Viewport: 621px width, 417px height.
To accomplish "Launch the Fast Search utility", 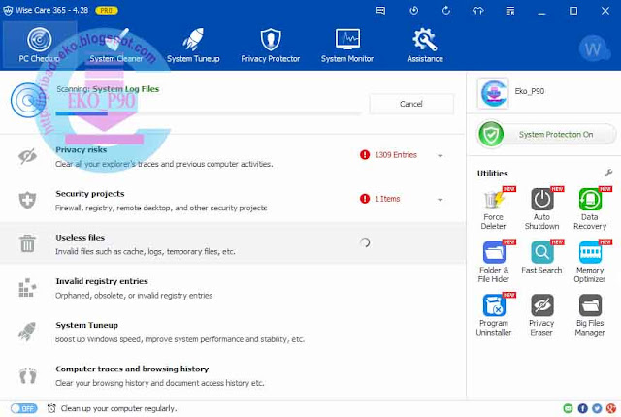I will [541, 257].
